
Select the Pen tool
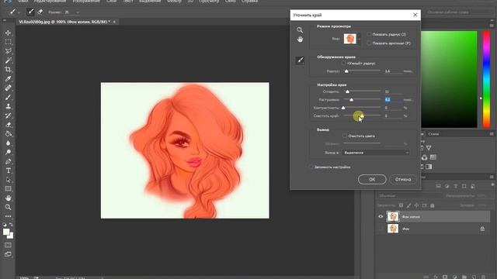[x=9, y=162]
